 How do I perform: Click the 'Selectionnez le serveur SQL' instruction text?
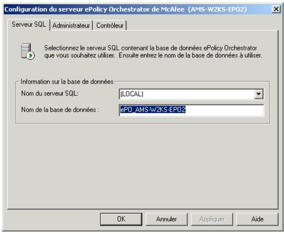click(x=153, y=51)
